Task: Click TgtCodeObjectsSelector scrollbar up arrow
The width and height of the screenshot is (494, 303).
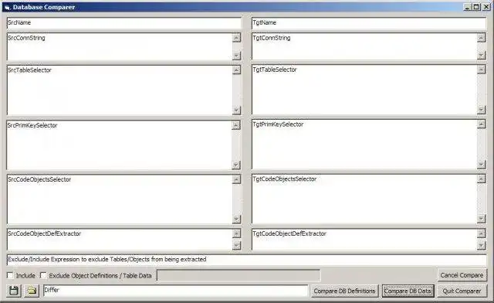Action: 481,179
